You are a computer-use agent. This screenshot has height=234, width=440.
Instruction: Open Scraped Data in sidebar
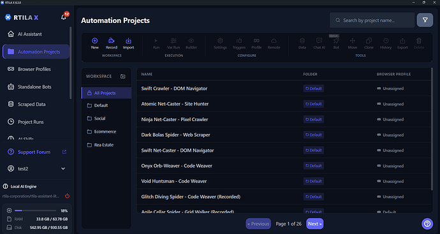(x=36, y=104)
